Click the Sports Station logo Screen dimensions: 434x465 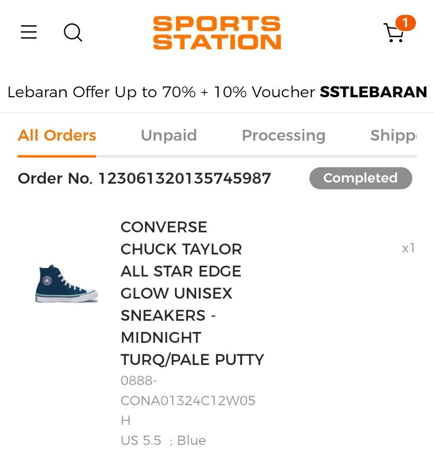217,33
